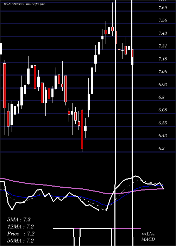Viewport: 176px width, 246px height.
Task: Click the 7.06 price axis label
Action: pos(163,72)
